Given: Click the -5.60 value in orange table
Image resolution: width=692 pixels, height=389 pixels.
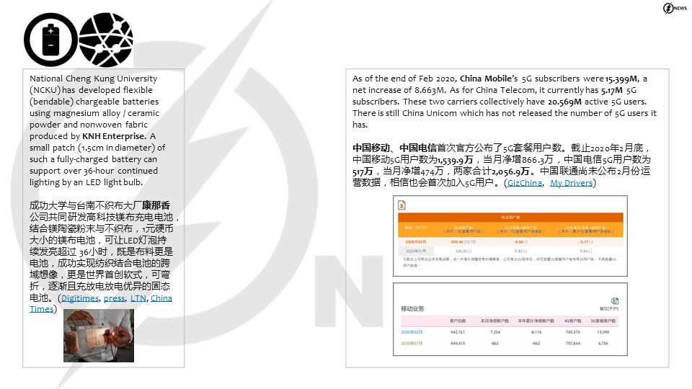Looking at the screenshot, I should click(518, 242).
